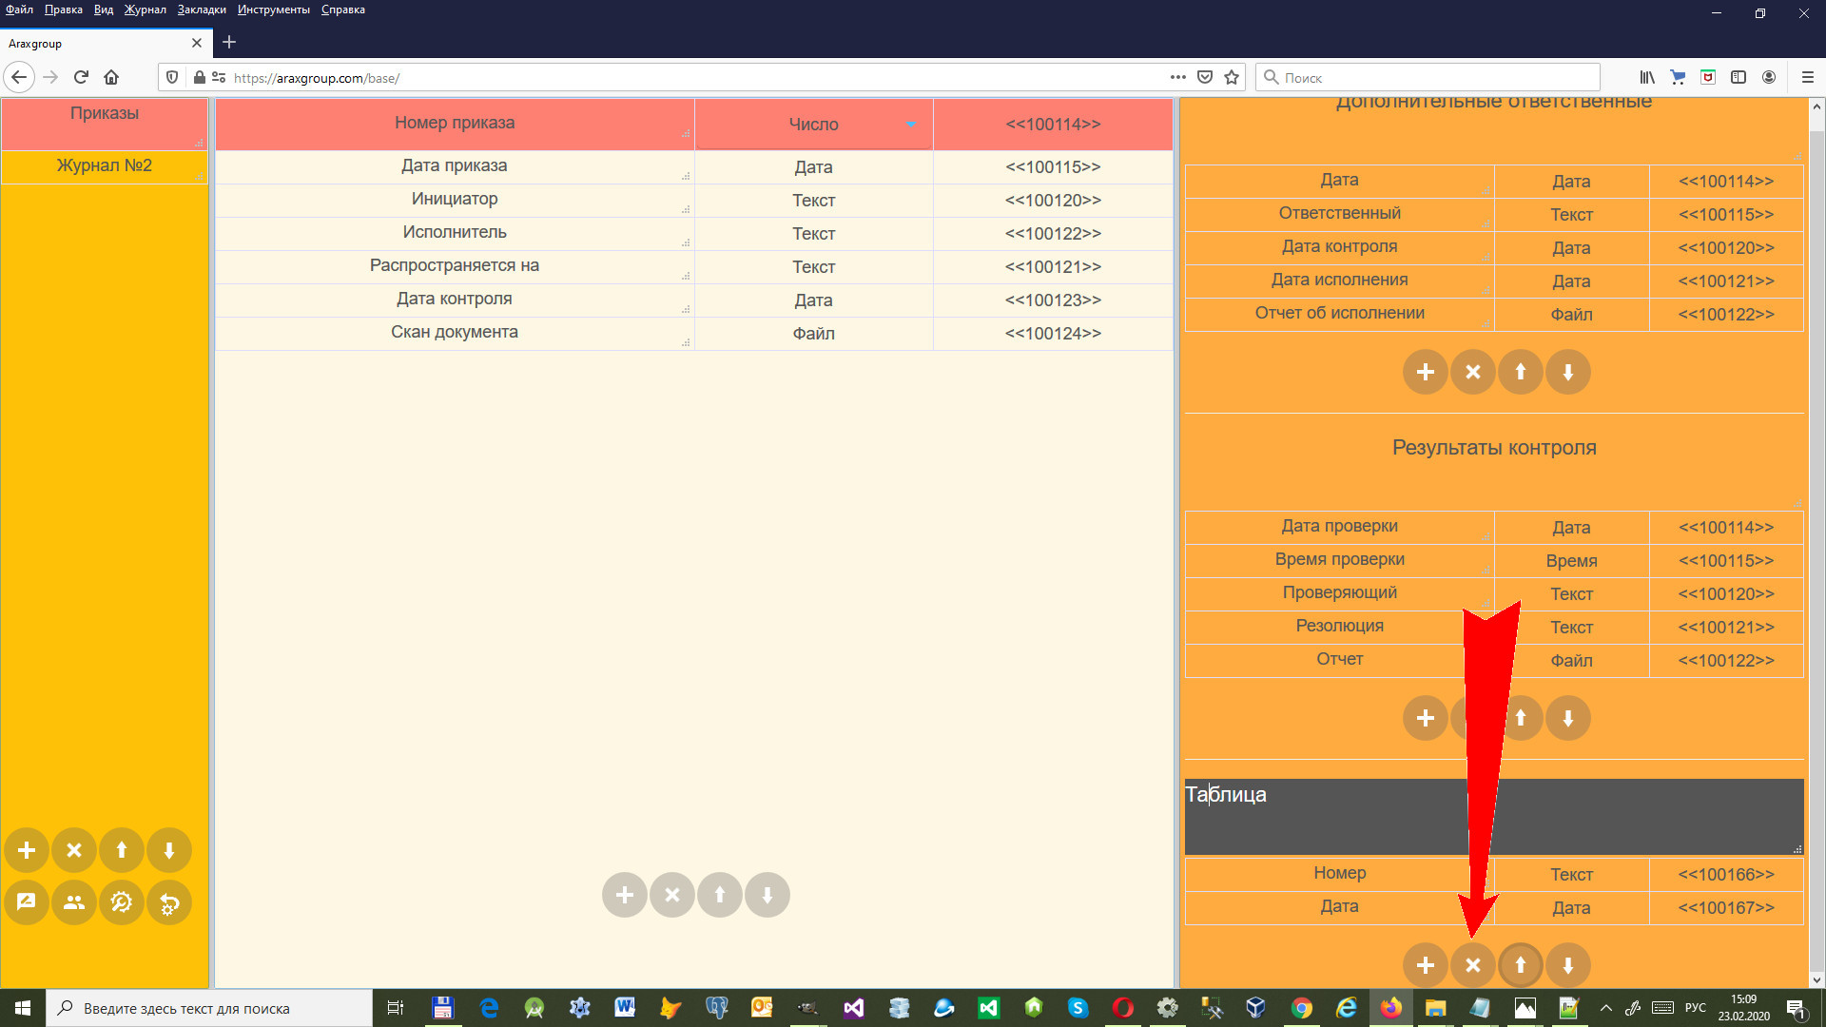
Task: Open the Firefox hamburger application menu
Action: [1807, 77]
